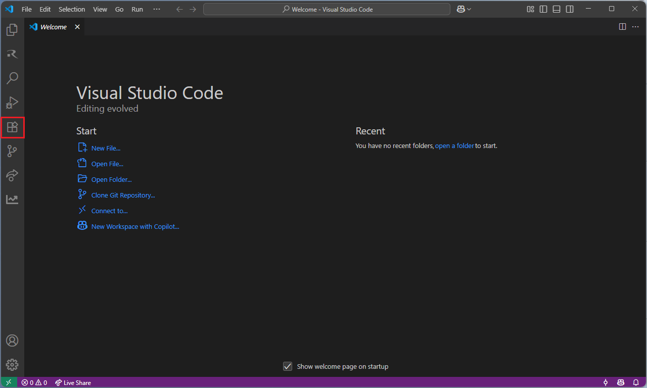Open the Search view magnifier icon
Viewport: 647px width, 388px height.
point(12,78)
